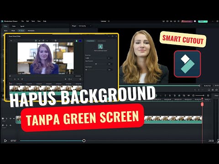Click the compare view icon in Smart Cutout

pyautogui.click(x=56, y=41)
